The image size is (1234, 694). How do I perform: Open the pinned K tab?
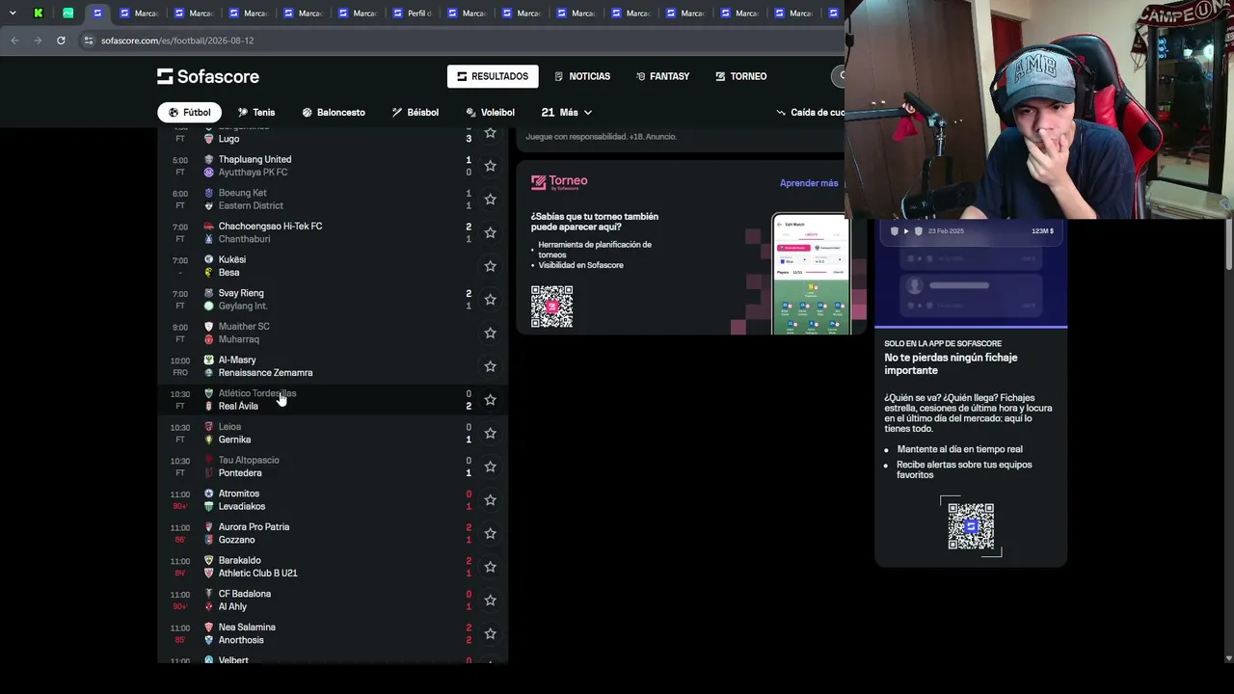click(38, 13)
